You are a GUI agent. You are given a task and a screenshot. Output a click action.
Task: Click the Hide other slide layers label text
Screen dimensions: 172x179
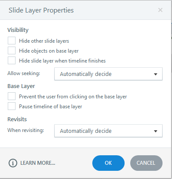pyautogui.click(x=44, y=41)
